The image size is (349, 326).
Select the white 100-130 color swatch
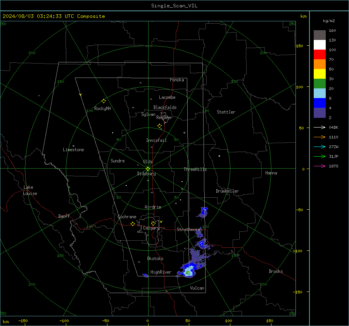tap(320, 45)
